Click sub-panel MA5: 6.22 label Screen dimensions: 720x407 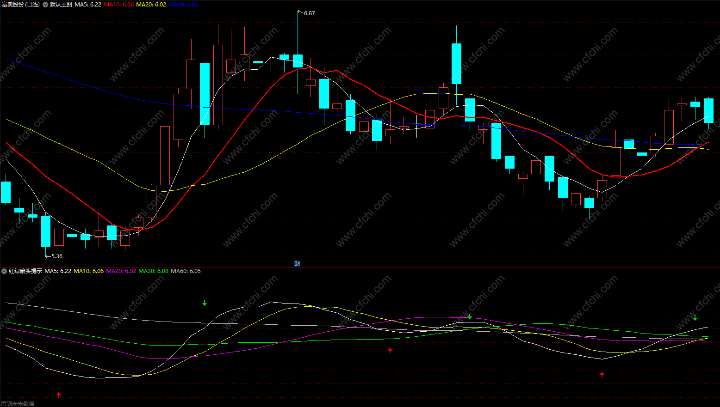[58, 271]
